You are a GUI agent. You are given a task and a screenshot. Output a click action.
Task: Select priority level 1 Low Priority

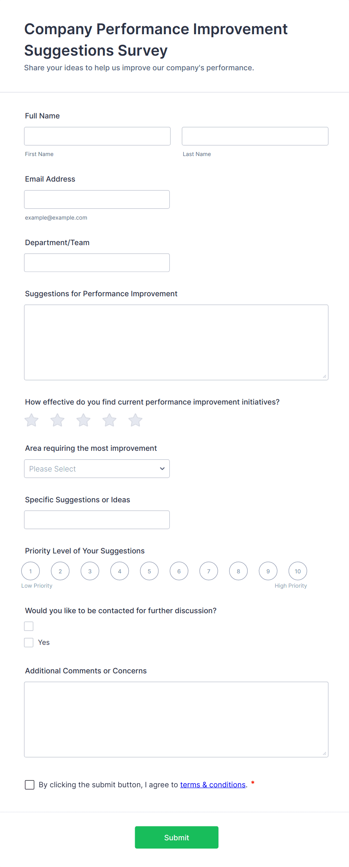click(30, 571)
